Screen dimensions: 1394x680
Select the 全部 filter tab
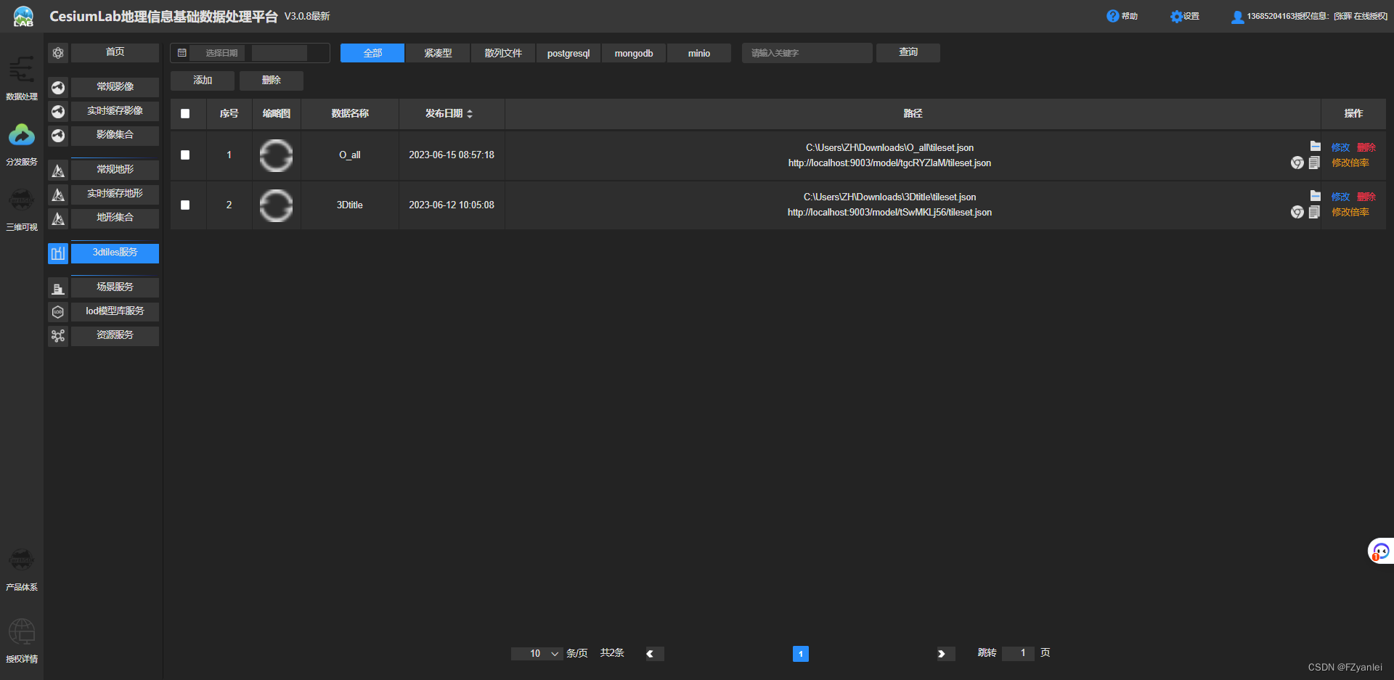pyautogui.click(x=372, y=53)
